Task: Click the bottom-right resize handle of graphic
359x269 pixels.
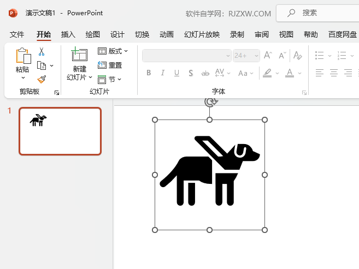Action: 264,230
